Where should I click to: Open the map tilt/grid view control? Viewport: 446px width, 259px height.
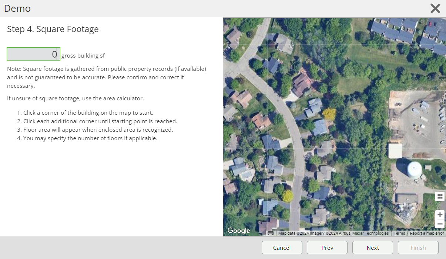[440, 196]
